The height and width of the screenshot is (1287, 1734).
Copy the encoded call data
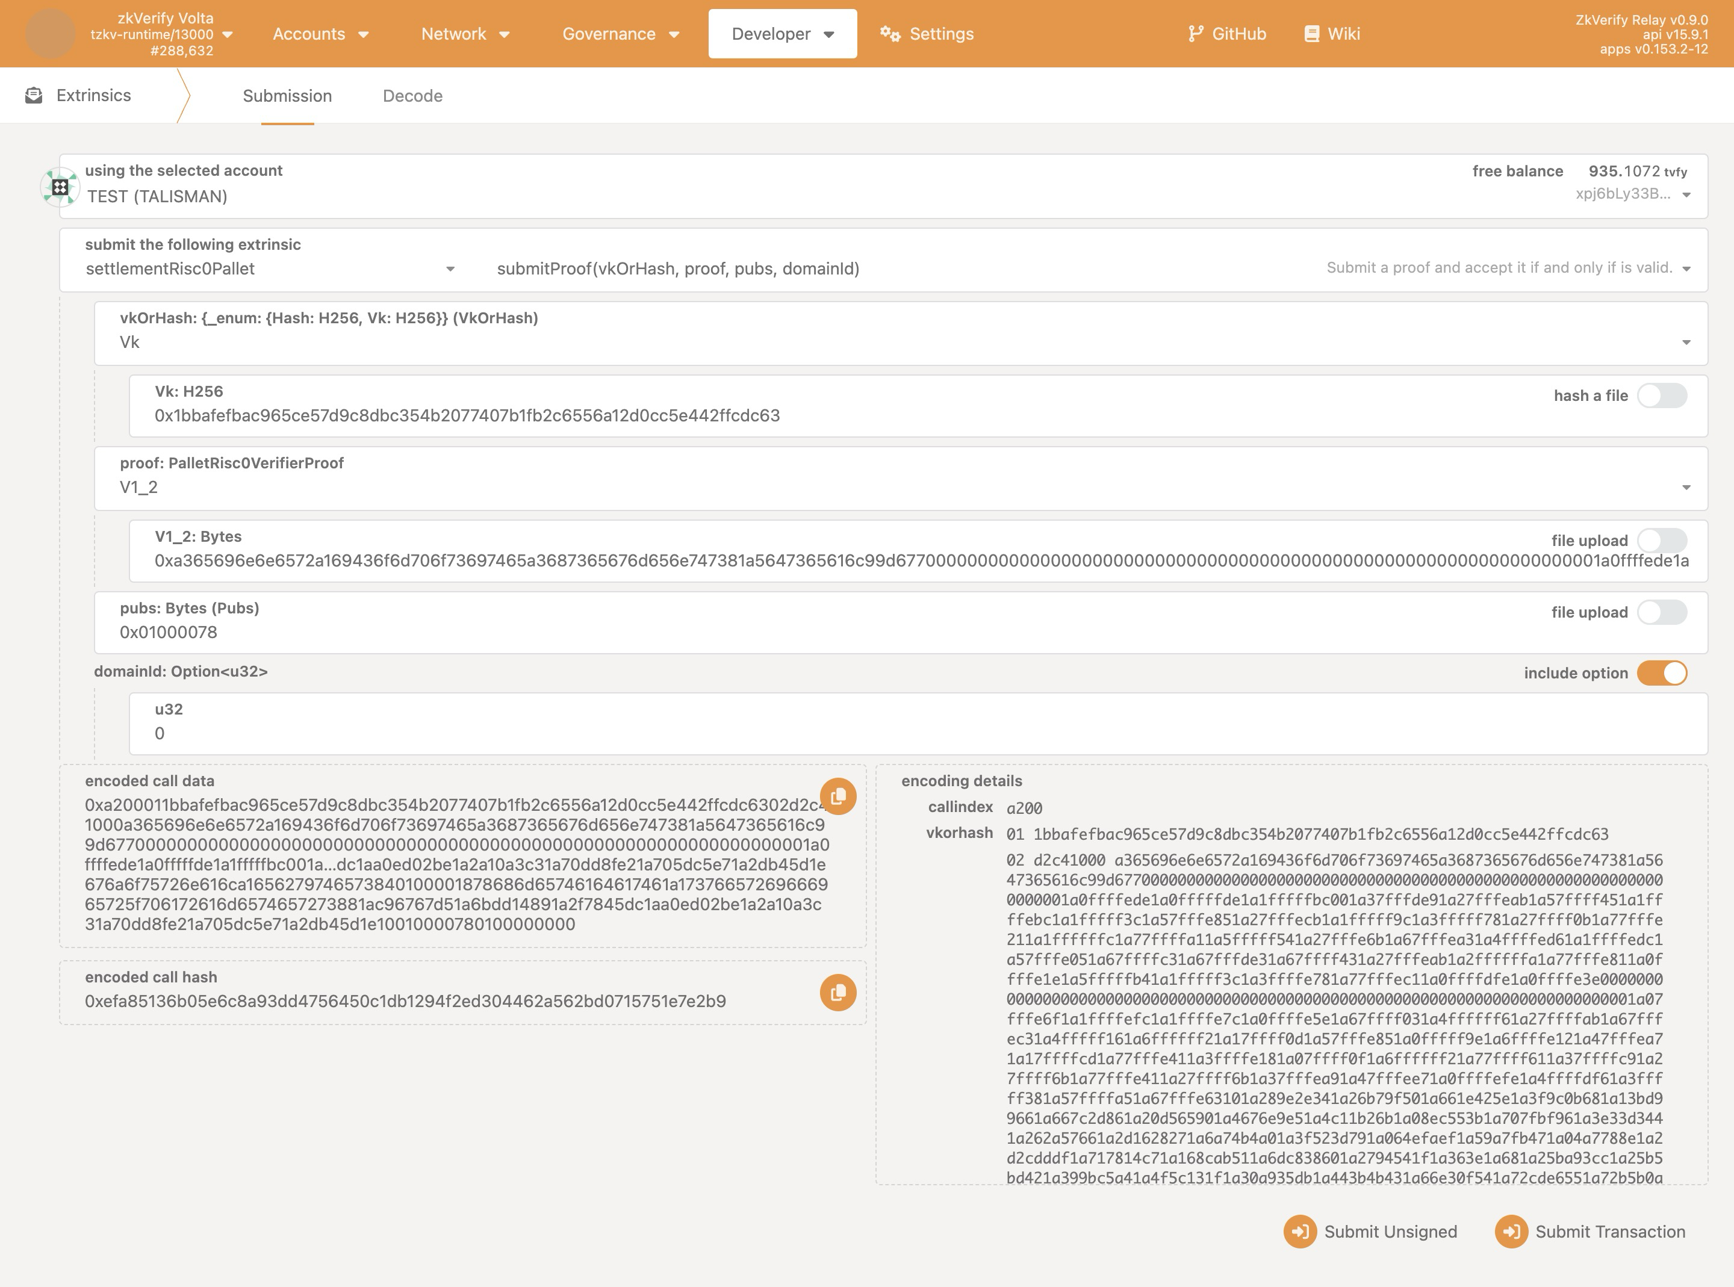click(x=837, y=796)
